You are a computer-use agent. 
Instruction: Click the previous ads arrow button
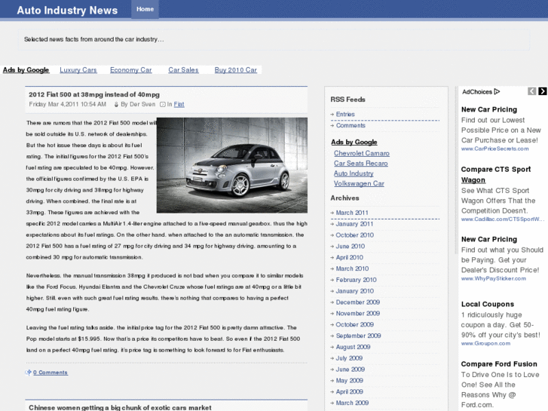[531, 91]
